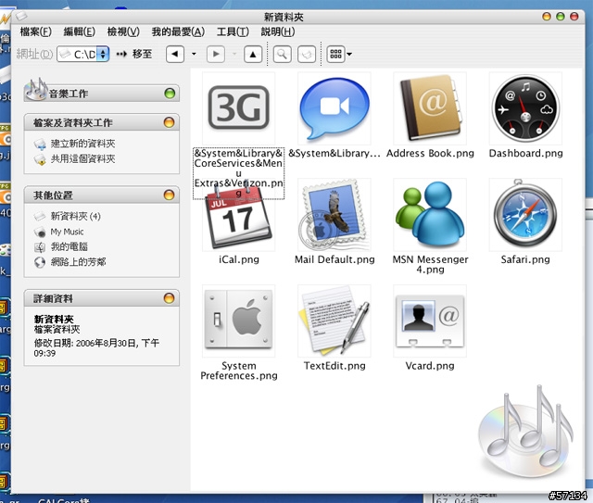This screenshot has height=503, width=593.
Task: Click the Mail Default.png filename text
Action: tap(334, 259)
